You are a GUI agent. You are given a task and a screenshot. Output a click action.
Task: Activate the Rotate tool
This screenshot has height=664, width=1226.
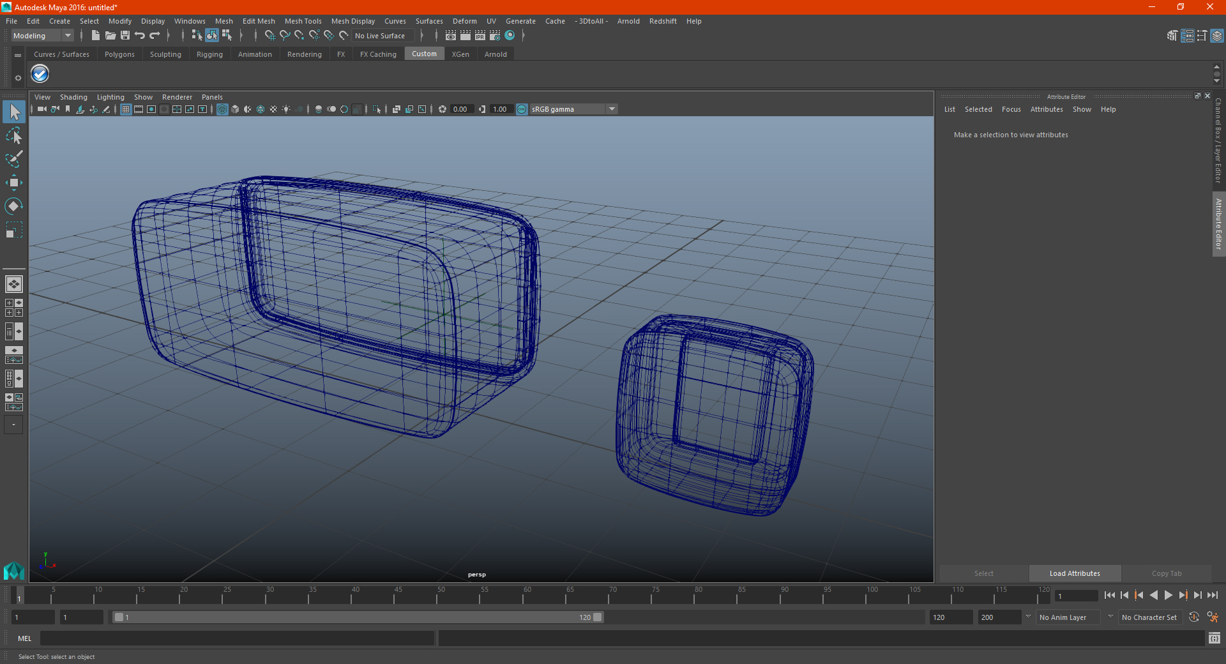click(13, 206)
